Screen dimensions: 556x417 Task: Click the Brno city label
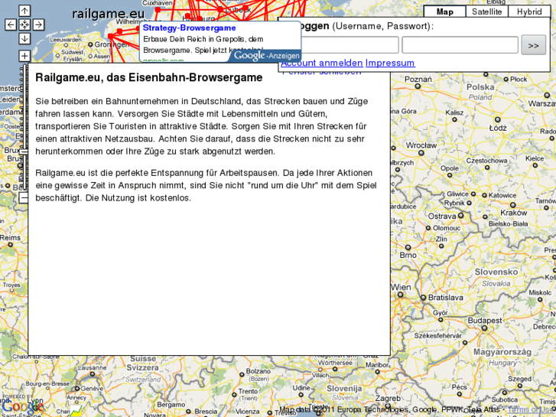[x=408, y=255]
